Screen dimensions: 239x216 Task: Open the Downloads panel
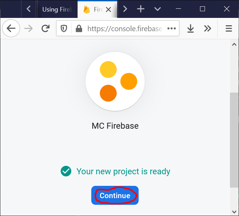tap(191, 29)
